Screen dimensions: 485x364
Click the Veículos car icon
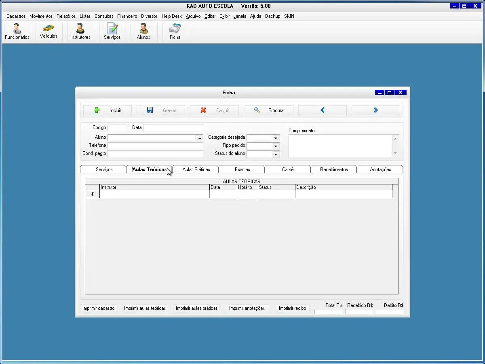(48, 32)
